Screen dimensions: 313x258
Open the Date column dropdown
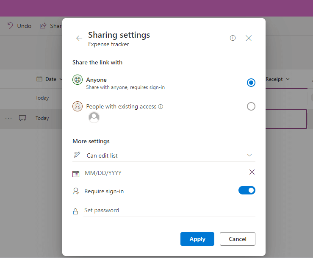(x=47, y=79)
